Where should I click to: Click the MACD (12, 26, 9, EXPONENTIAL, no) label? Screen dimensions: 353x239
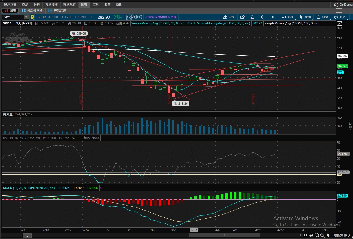(29, 188)
